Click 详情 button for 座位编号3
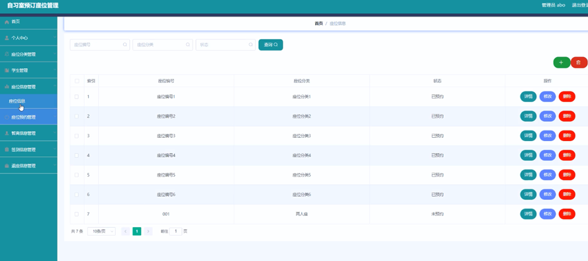Viewport: 588px width, 261px height. [x=528, y=136]
